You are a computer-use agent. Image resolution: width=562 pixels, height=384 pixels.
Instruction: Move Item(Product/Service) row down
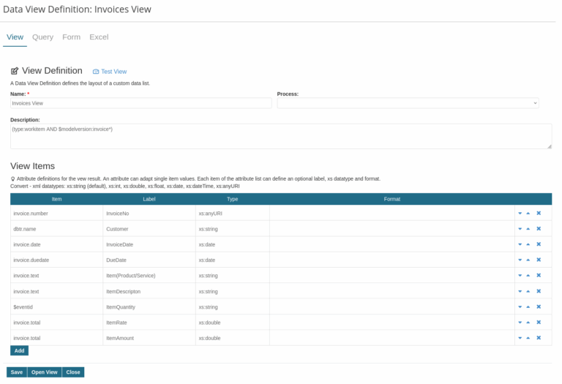[520, 276]
